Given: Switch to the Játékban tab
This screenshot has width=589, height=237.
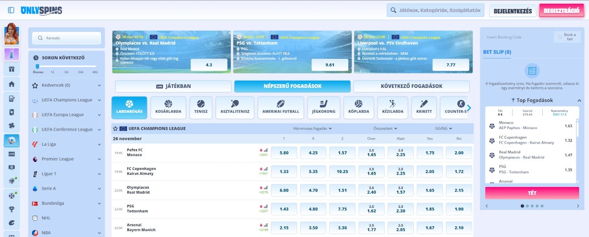Looking at the screenshot, I should 173,86.
